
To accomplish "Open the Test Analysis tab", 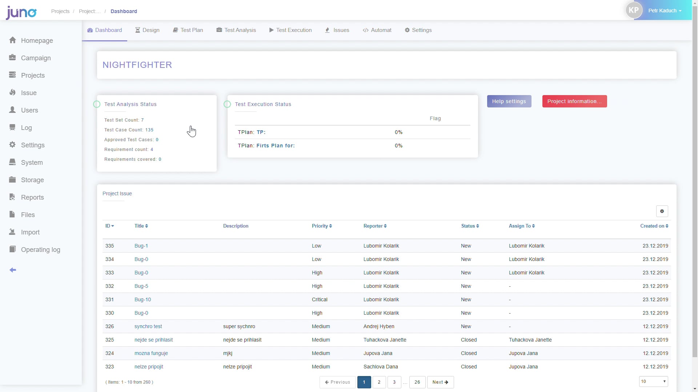I will coord(236,30).
